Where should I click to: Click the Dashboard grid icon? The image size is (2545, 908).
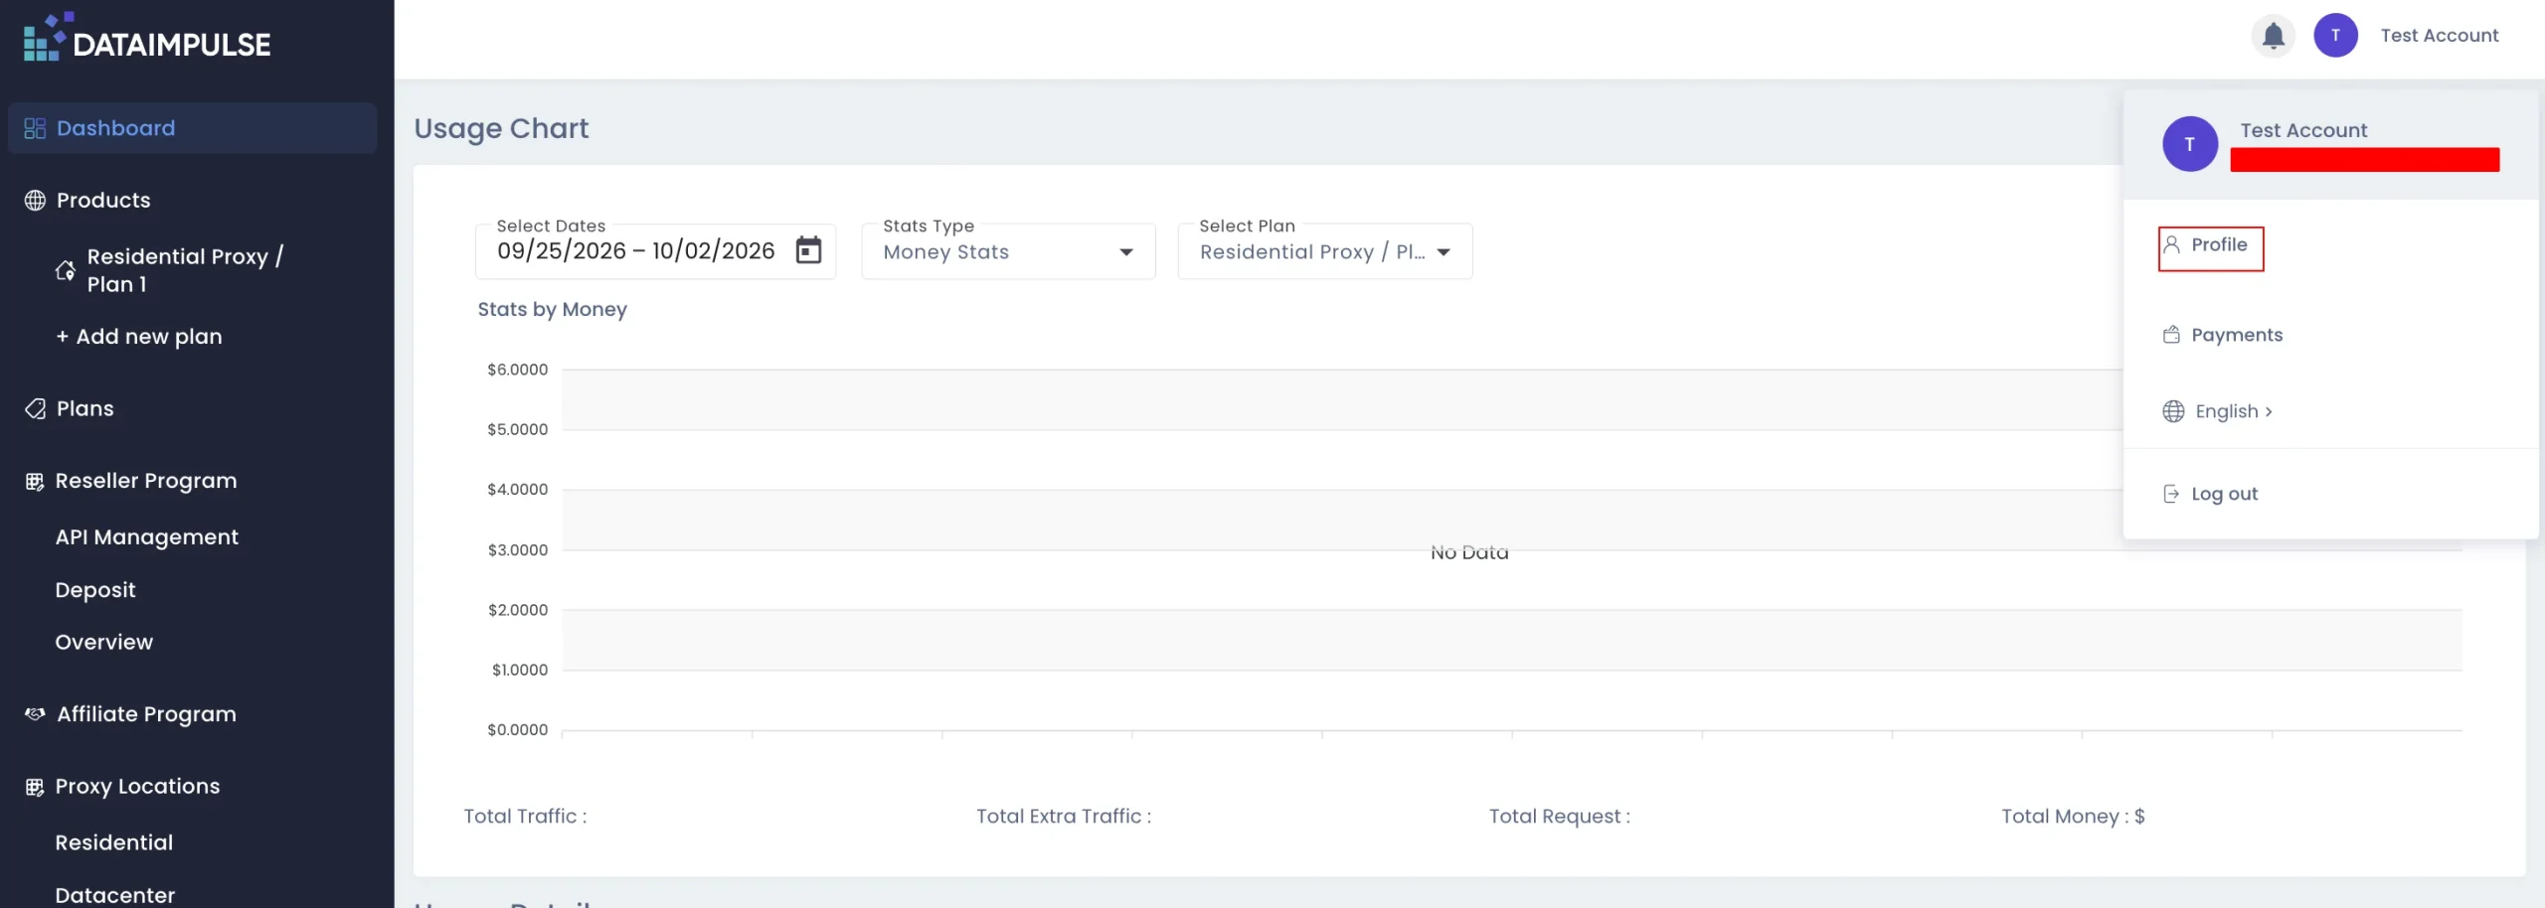point(35,128)
